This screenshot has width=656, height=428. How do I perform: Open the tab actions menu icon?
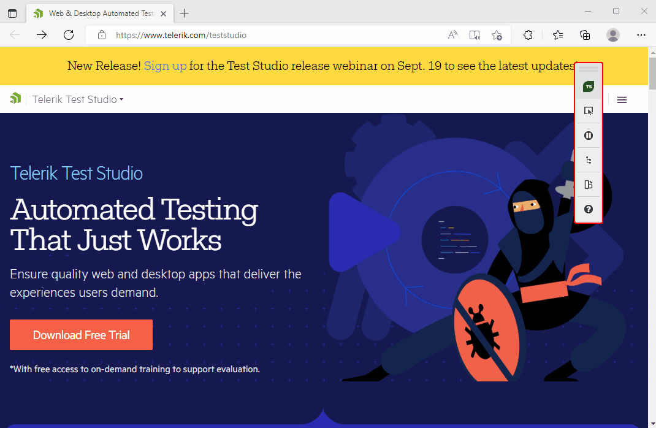tap(12, 13)
